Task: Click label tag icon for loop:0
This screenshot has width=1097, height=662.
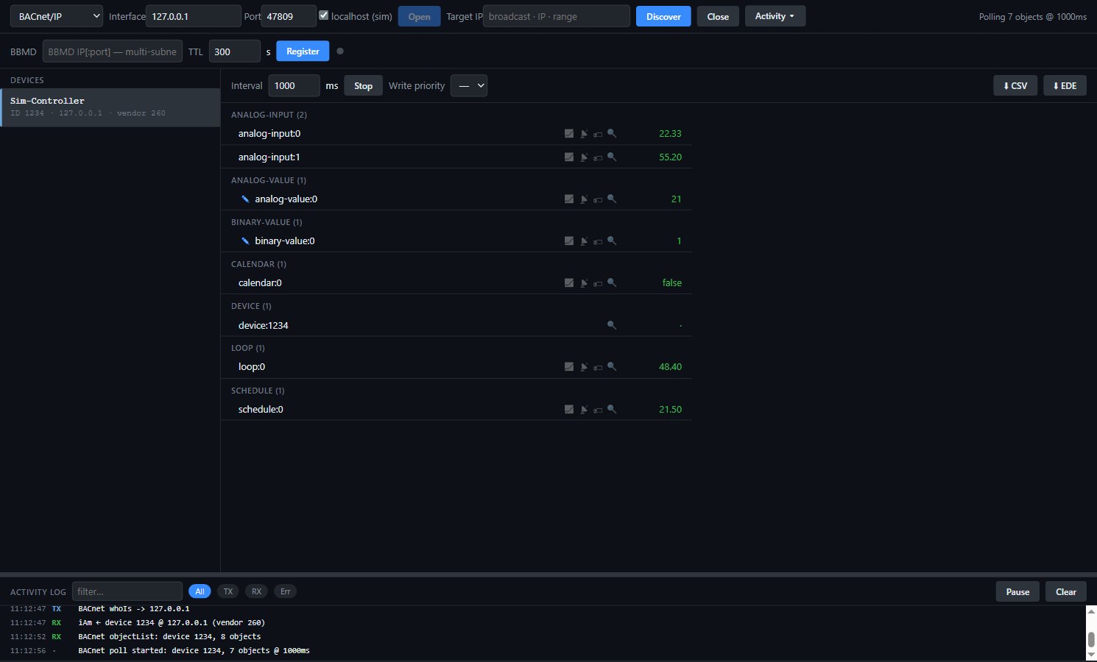Action: (598, 368)
